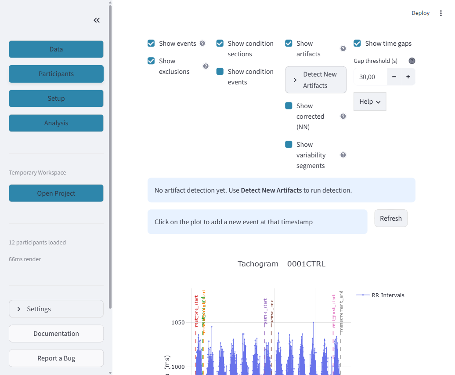Go to the Participants page
Viewport: 455px width, 375px height.
point(56,74)
